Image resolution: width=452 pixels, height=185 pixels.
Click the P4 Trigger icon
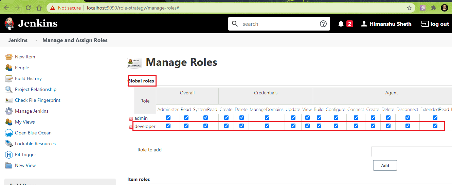tap(9, 154)
